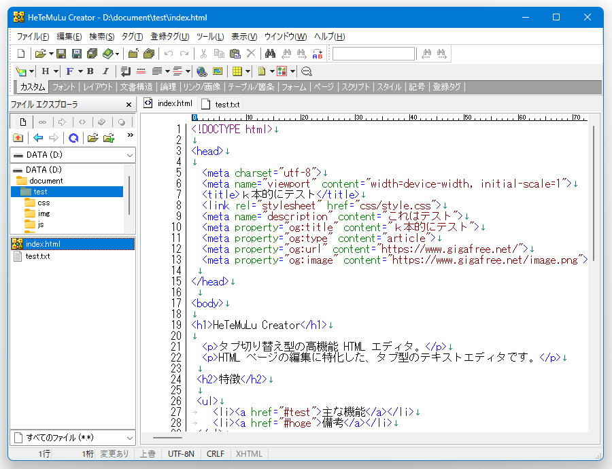Screen dimensions: 612x469
Task: Close all files stacked folder icon
Action: click(x=149, y=54)
